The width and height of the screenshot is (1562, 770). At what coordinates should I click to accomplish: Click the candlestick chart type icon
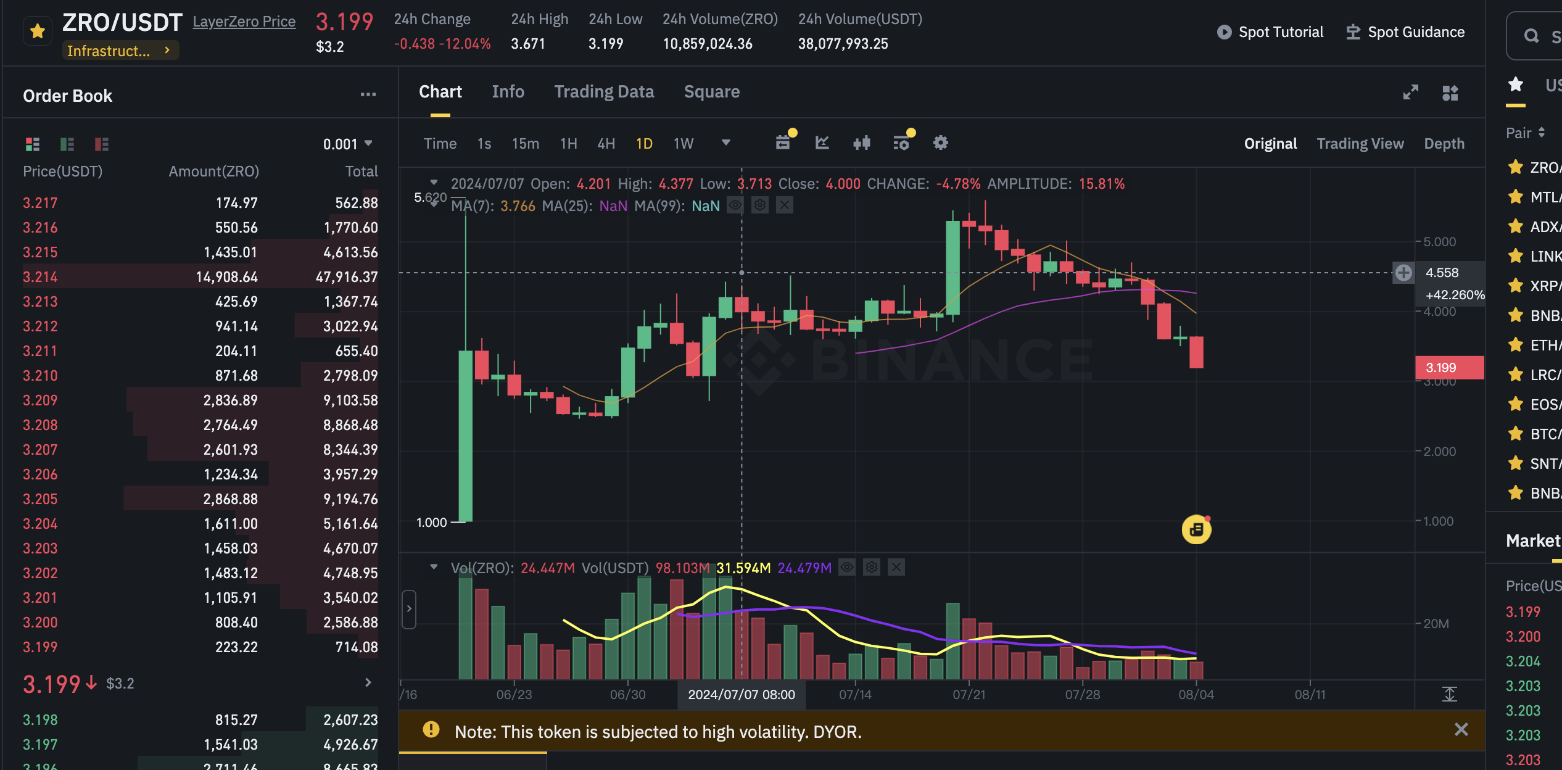(862, 143)
